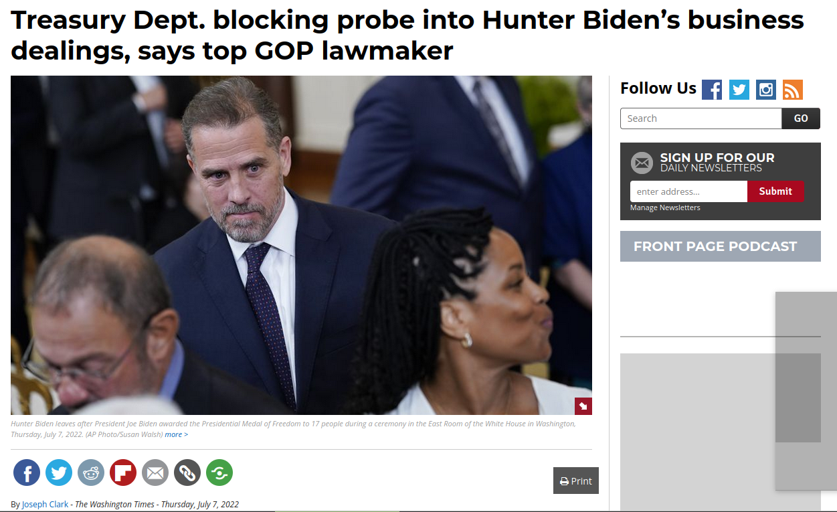Expand photo with red arrow icon
Image resolution: width=837 pixels, height=512 pixels.
[x=583, y=406]
